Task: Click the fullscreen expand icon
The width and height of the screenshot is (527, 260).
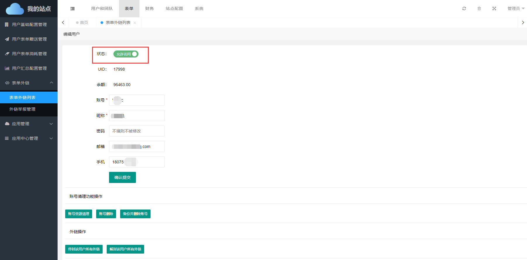Action: click(494, 8)
